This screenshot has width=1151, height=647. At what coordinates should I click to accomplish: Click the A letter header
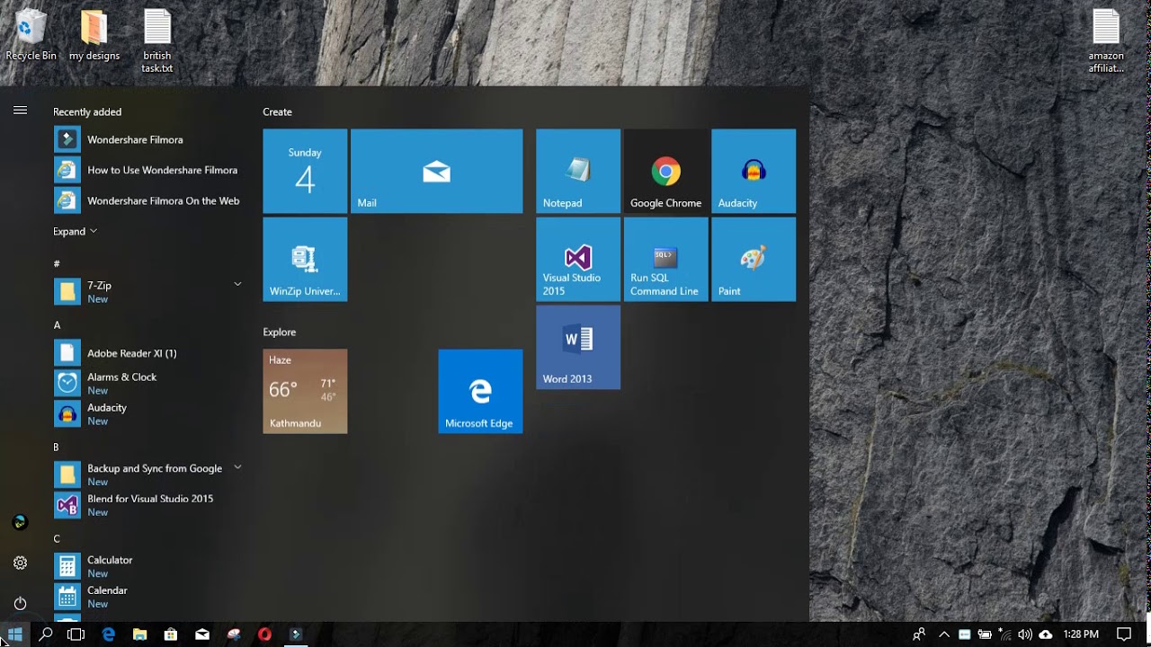57,325
